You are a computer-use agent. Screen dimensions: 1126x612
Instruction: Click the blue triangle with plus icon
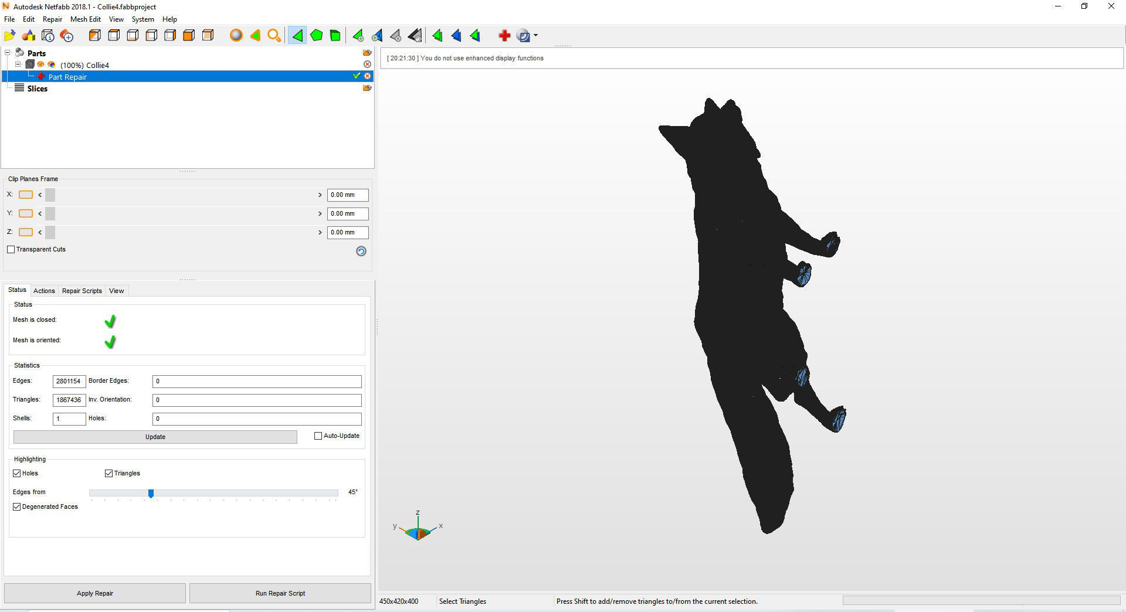pos(377,36)
